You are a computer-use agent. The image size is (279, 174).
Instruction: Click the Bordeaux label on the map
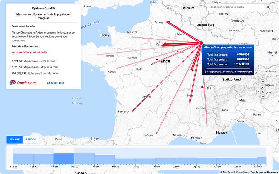coord(123,112)
